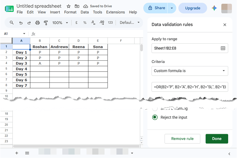Select row 5 header
Screen dimensions: 237x158
[6, 69]
